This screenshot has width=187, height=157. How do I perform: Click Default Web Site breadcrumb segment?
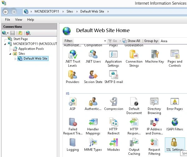tap(92, 12)
